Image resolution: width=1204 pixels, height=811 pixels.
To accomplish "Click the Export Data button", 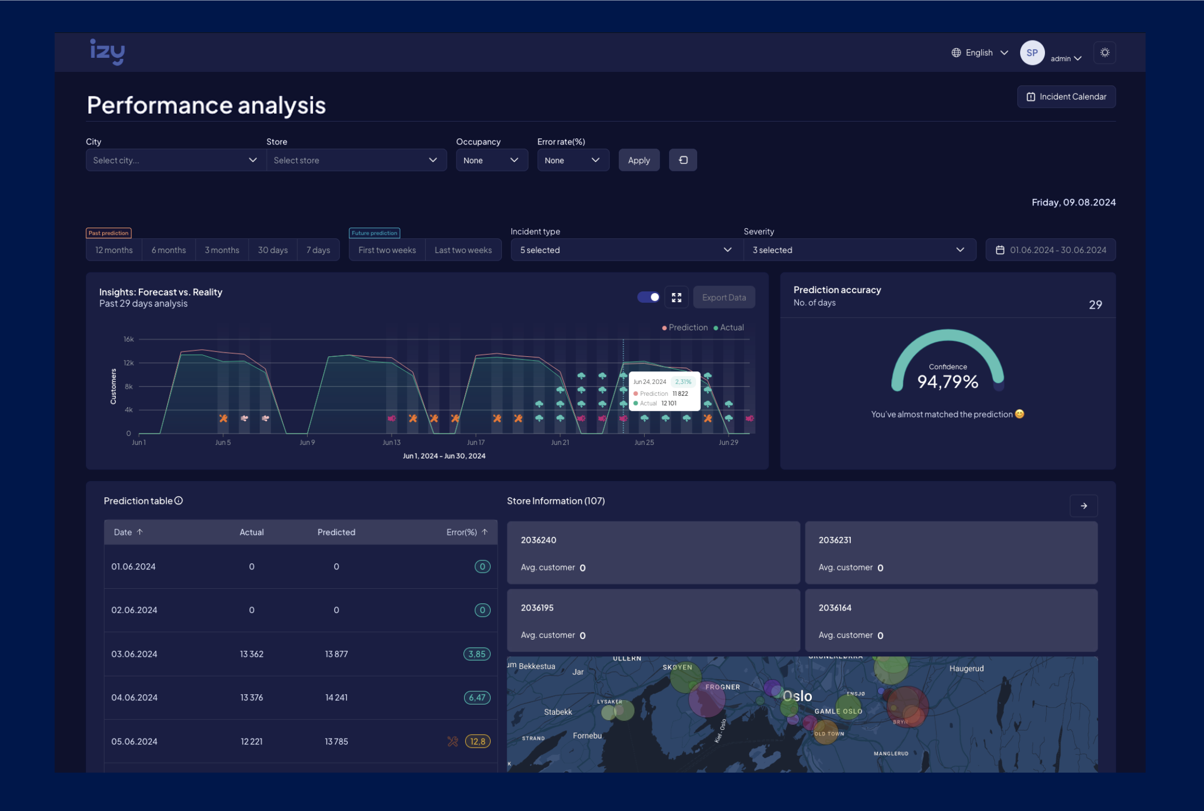I will (724, 297).
